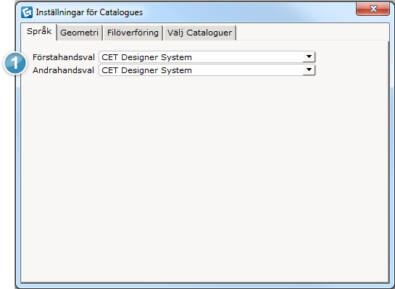Click the Inställningar för Catalogues title text
Image resolution: width=395 pixels, height=289 pixels.
[x=89, y=12]
